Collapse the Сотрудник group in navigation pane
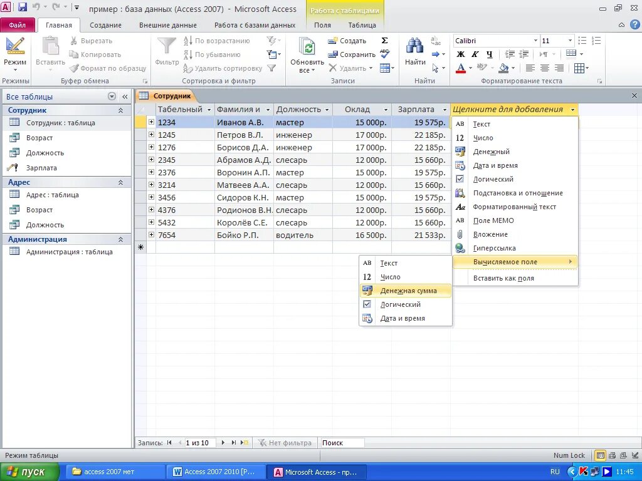Viewport: 642px width, 481px height. tap(121, 110)
